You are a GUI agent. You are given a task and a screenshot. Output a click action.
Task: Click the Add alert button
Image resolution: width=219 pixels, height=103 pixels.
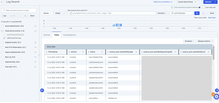(208, 2)
